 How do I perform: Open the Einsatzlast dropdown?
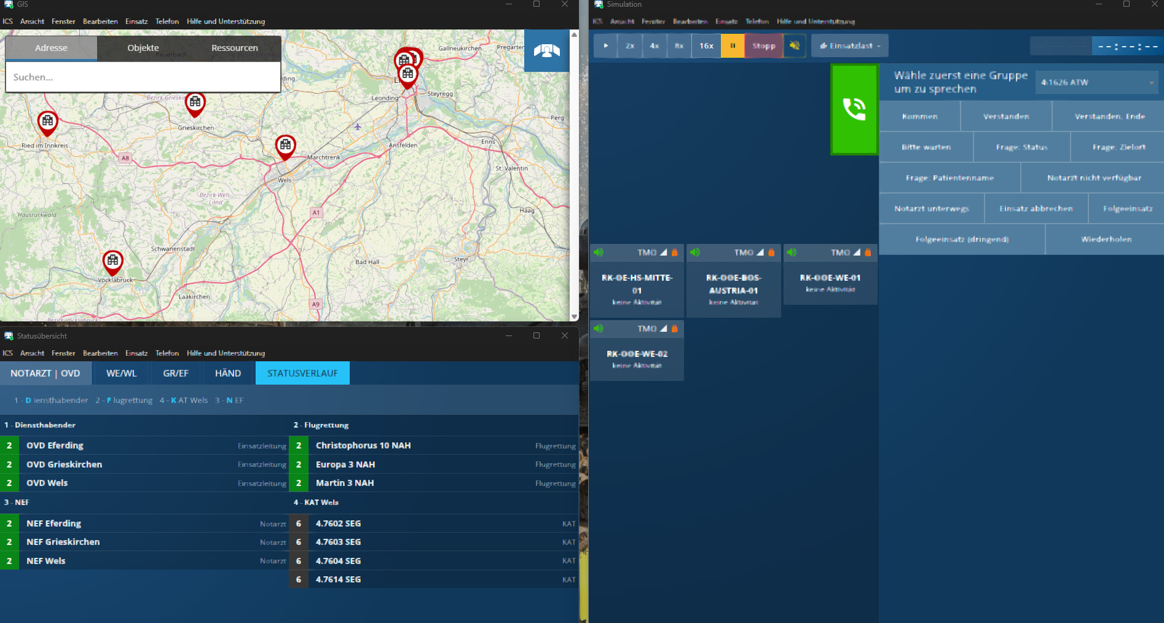tap(850, 46)
